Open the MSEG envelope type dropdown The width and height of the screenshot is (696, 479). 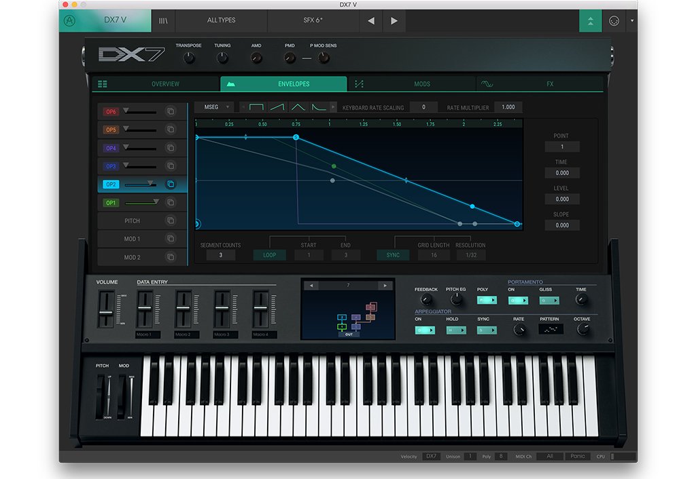click(x=214, y=107)
